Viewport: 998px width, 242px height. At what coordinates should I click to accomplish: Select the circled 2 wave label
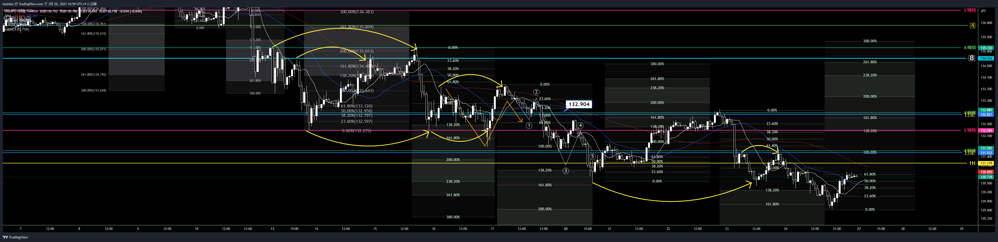(536, 92)
